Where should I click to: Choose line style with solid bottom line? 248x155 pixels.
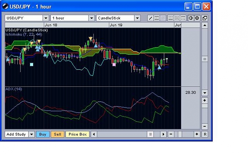click(171, 18)
